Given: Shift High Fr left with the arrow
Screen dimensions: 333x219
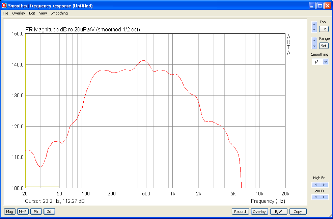Looking at the screenshot, I should coord(316,185).
